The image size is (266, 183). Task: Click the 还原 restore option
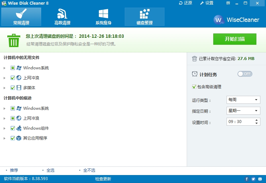[x=185, y=3]
